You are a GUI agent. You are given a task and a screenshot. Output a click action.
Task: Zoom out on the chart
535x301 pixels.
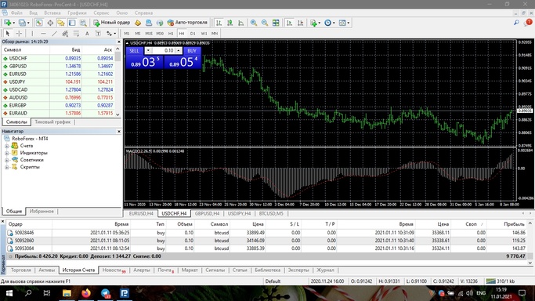click(x=265, y=23)
